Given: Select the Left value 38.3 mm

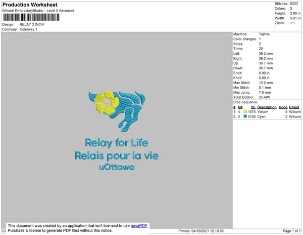Looking at the screenshot, I should point(266,54).
